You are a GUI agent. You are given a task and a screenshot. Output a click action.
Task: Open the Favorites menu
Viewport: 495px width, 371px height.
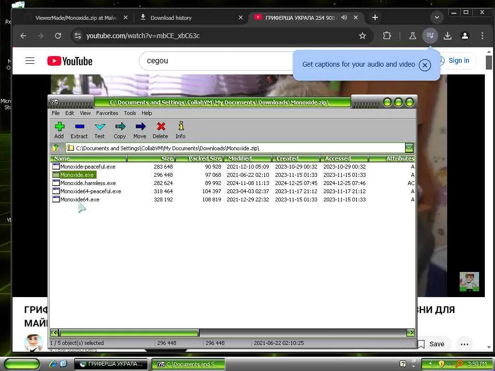(x=107, y=113)
